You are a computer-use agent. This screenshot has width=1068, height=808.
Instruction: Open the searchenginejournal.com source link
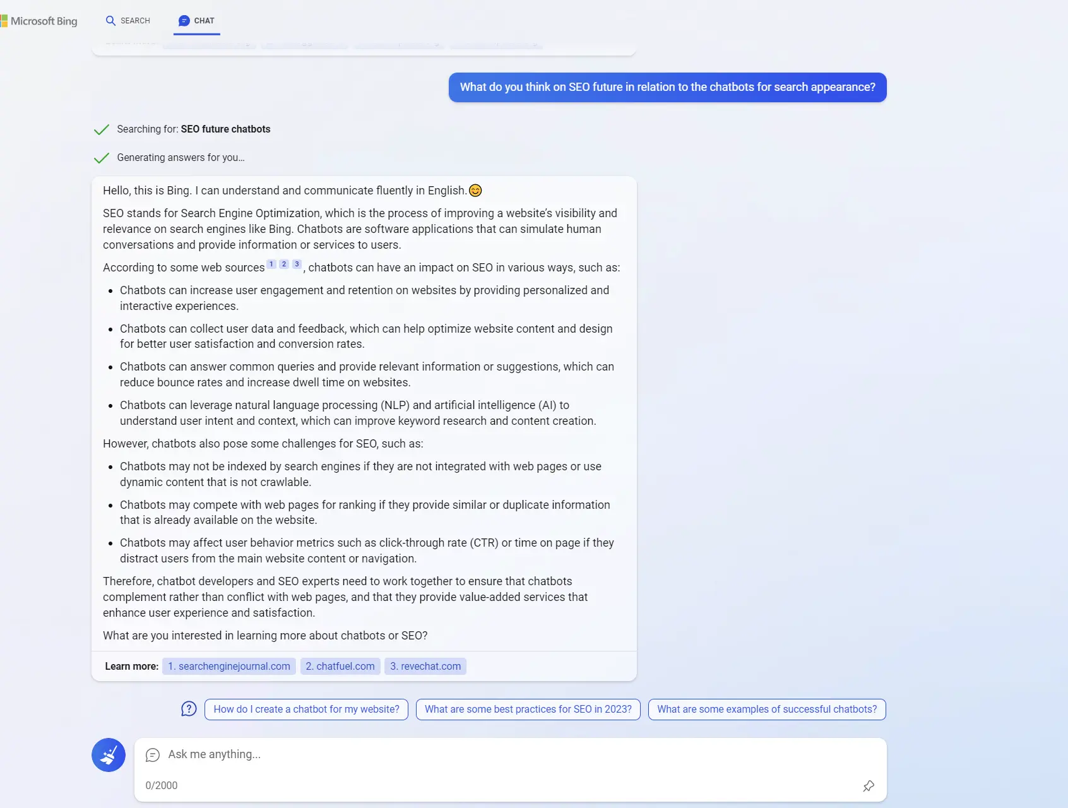pos(229,667)
